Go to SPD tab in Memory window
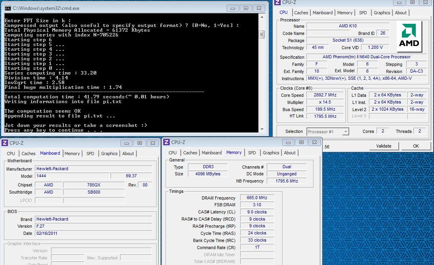This screenshot has height=265, width=434. tap(252, 153)
